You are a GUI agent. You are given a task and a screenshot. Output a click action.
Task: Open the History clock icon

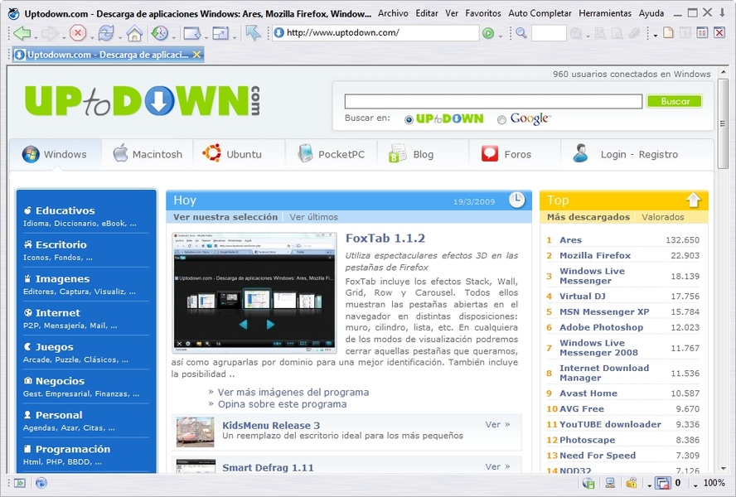(x=160, y=33)
